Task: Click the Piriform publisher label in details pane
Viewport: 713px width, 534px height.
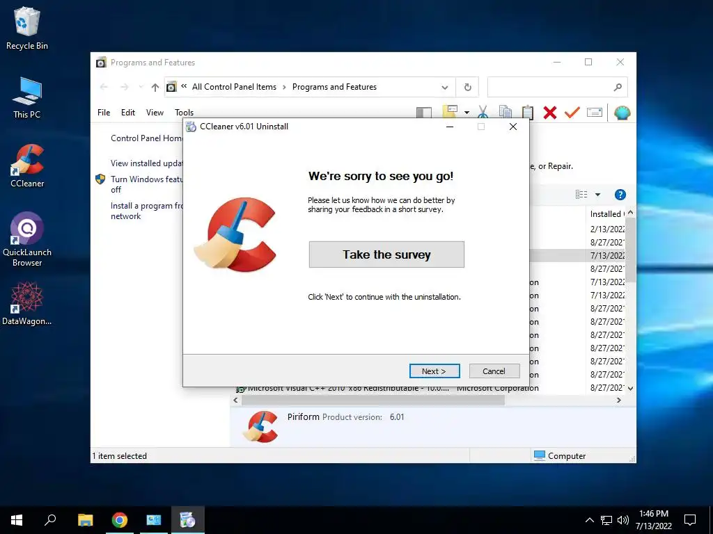Action: point(304,417)
